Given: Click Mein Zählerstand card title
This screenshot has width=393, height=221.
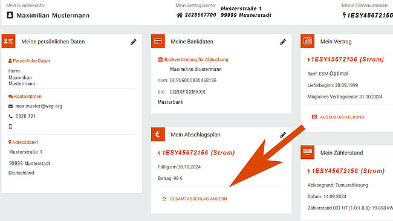Looking at the screenshot, I should point(342,153).
